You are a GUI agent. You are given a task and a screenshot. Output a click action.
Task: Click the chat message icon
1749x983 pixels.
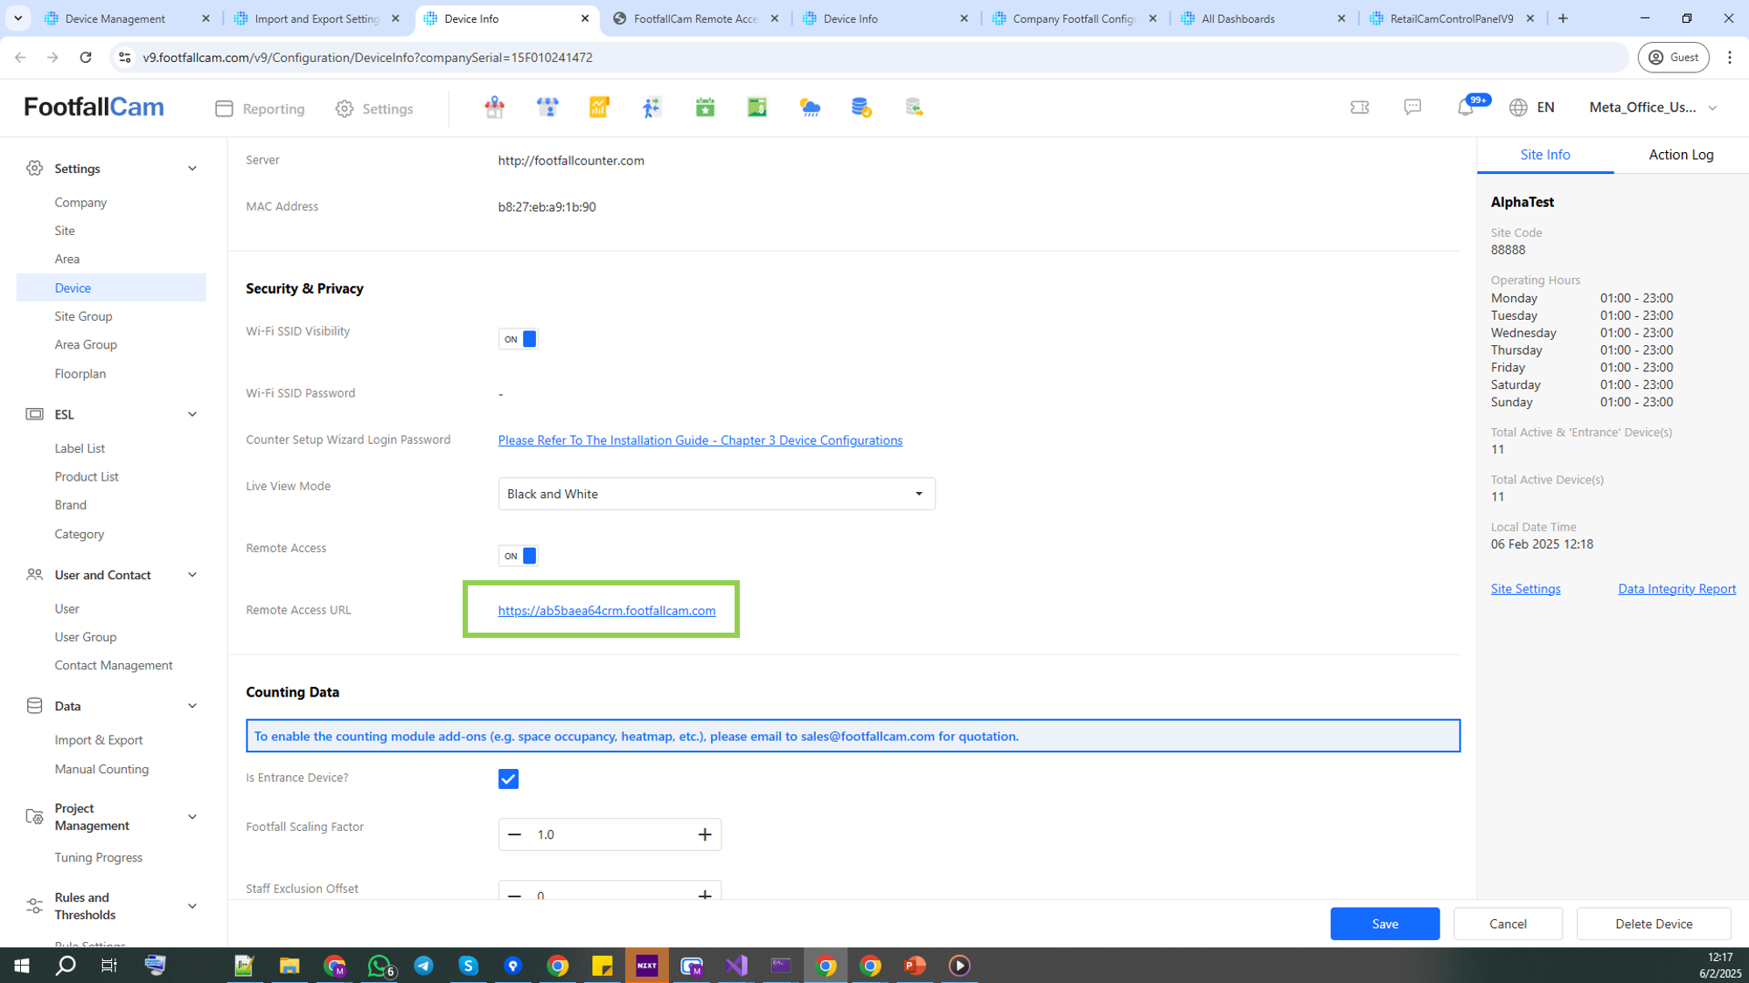(1412, 107)
